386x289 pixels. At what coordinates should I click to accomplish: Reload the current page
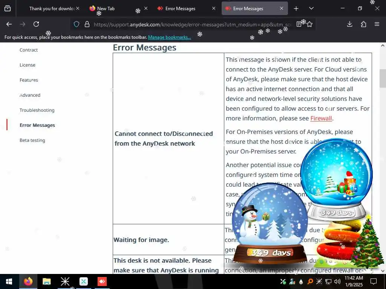(x=36, y=24)
